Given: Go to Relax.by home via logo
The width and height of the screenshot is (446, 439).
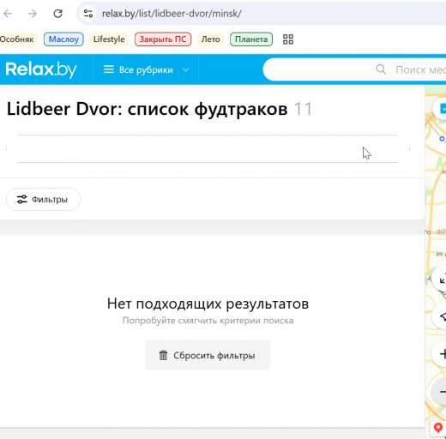Looking at the screenshot, I should point(41,69).
